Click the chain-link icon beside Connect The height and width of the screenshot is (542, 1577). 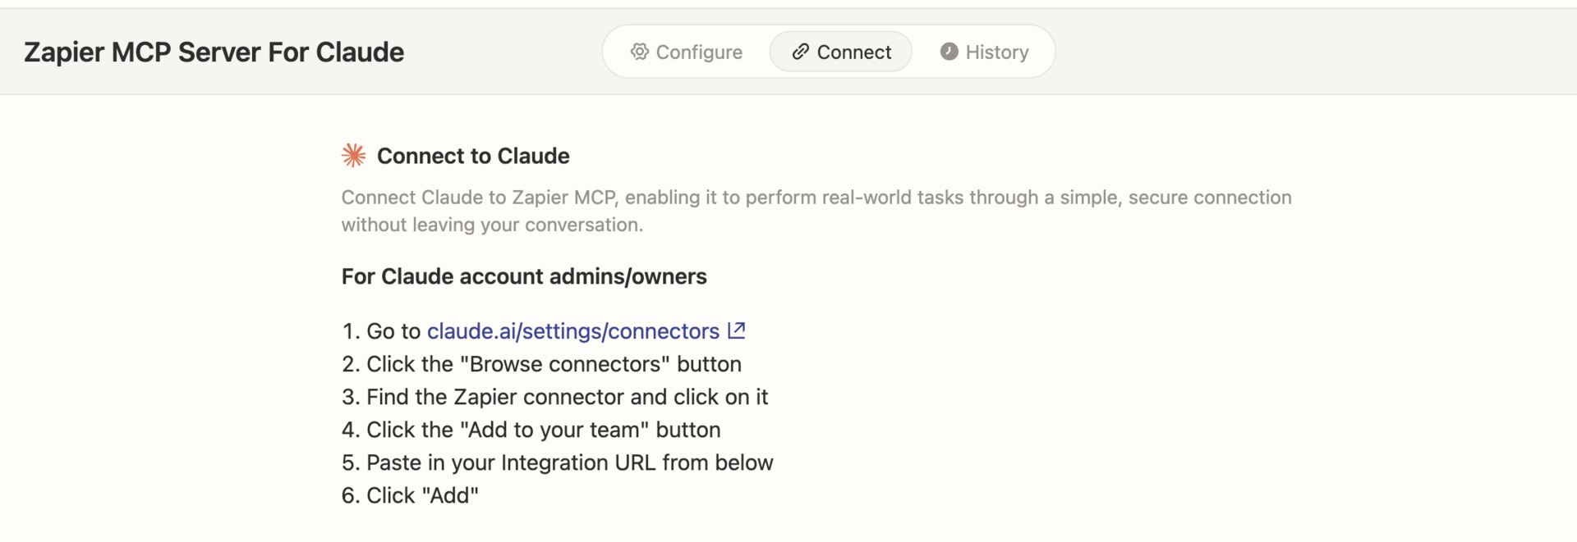click(x=800, y=52)
